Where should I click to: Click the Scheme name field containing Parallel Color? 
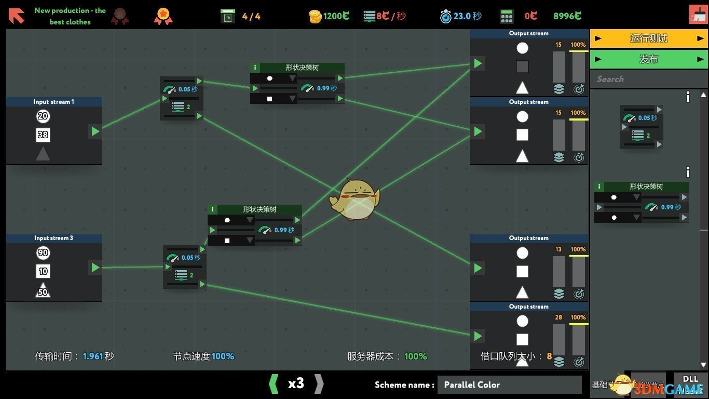[x=510, y=385]
